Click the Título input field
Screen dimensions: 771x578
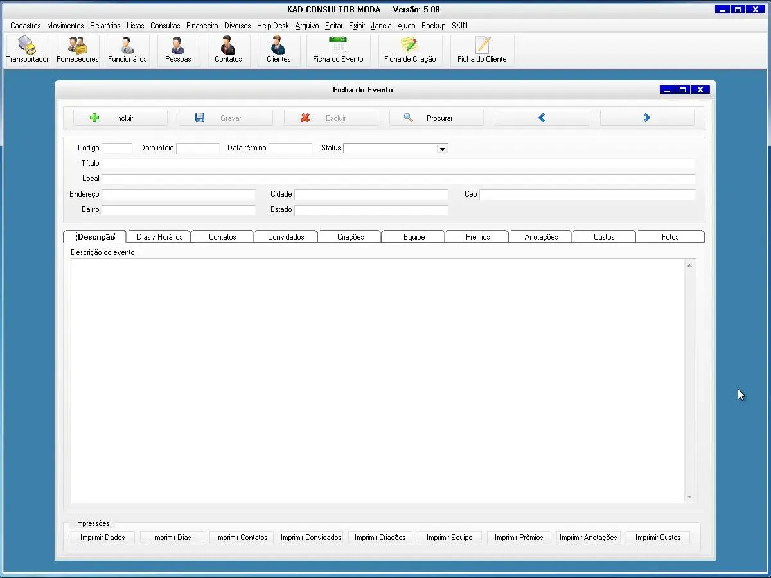pyautogui.click(x=398, y=164)
